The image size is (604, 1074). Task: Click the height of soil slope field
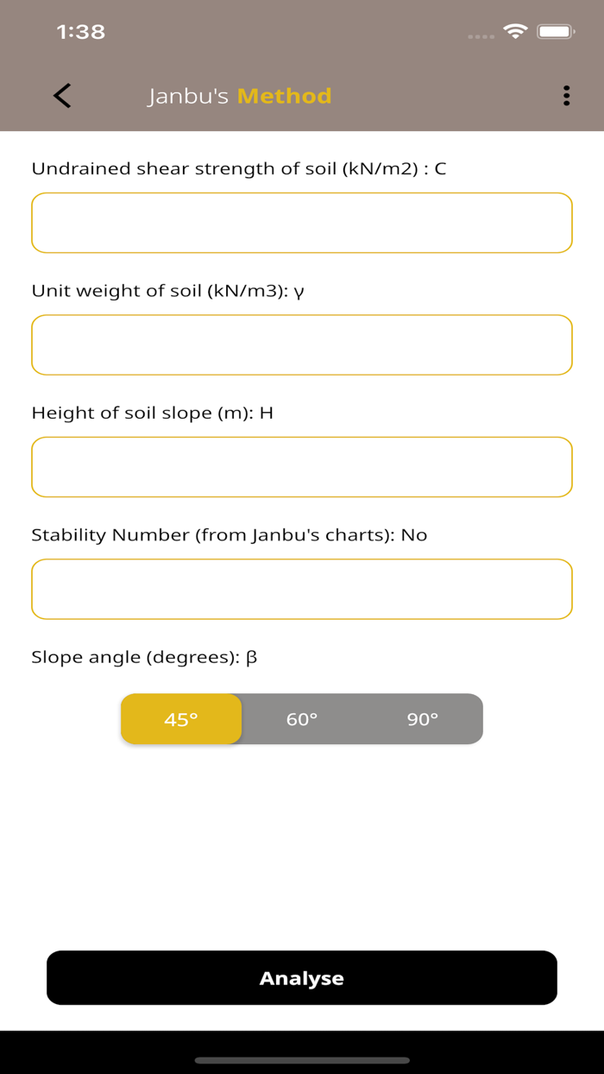tap(301, 466)
